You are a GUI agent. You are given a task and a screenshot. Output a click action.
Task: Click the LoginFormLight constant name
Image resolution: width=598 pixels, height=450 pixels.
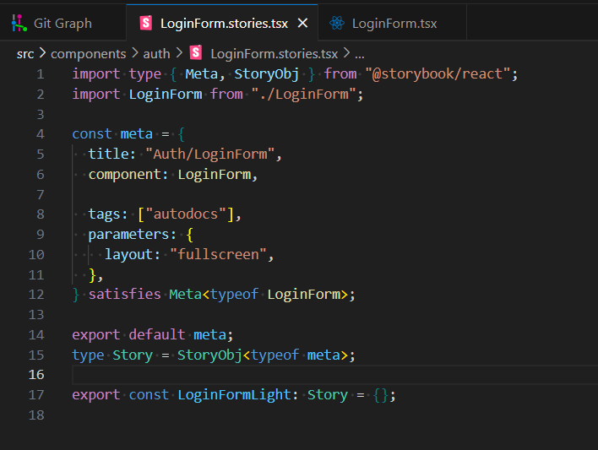(x=235, y=395)
